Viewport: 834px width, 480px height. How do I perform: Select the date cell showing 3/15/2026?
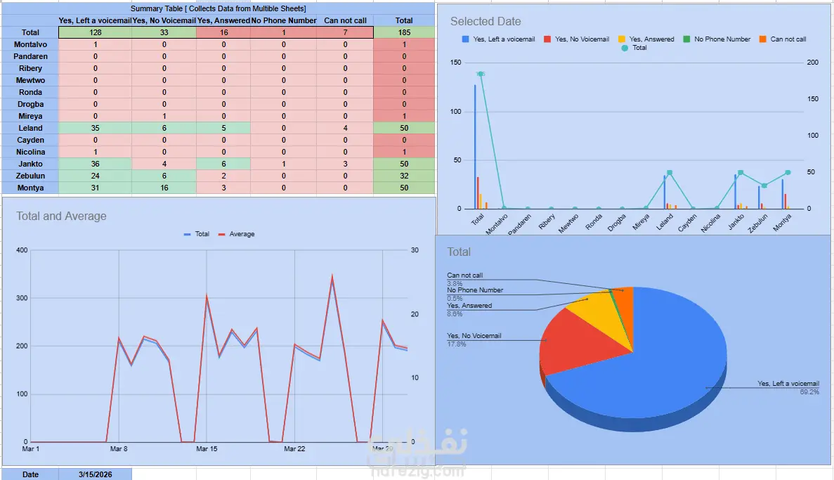click(96, 474)
